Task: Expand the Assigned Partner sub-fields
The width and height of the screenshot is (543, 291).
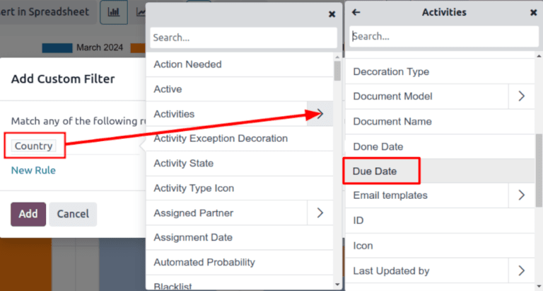Action: point(320,212)
